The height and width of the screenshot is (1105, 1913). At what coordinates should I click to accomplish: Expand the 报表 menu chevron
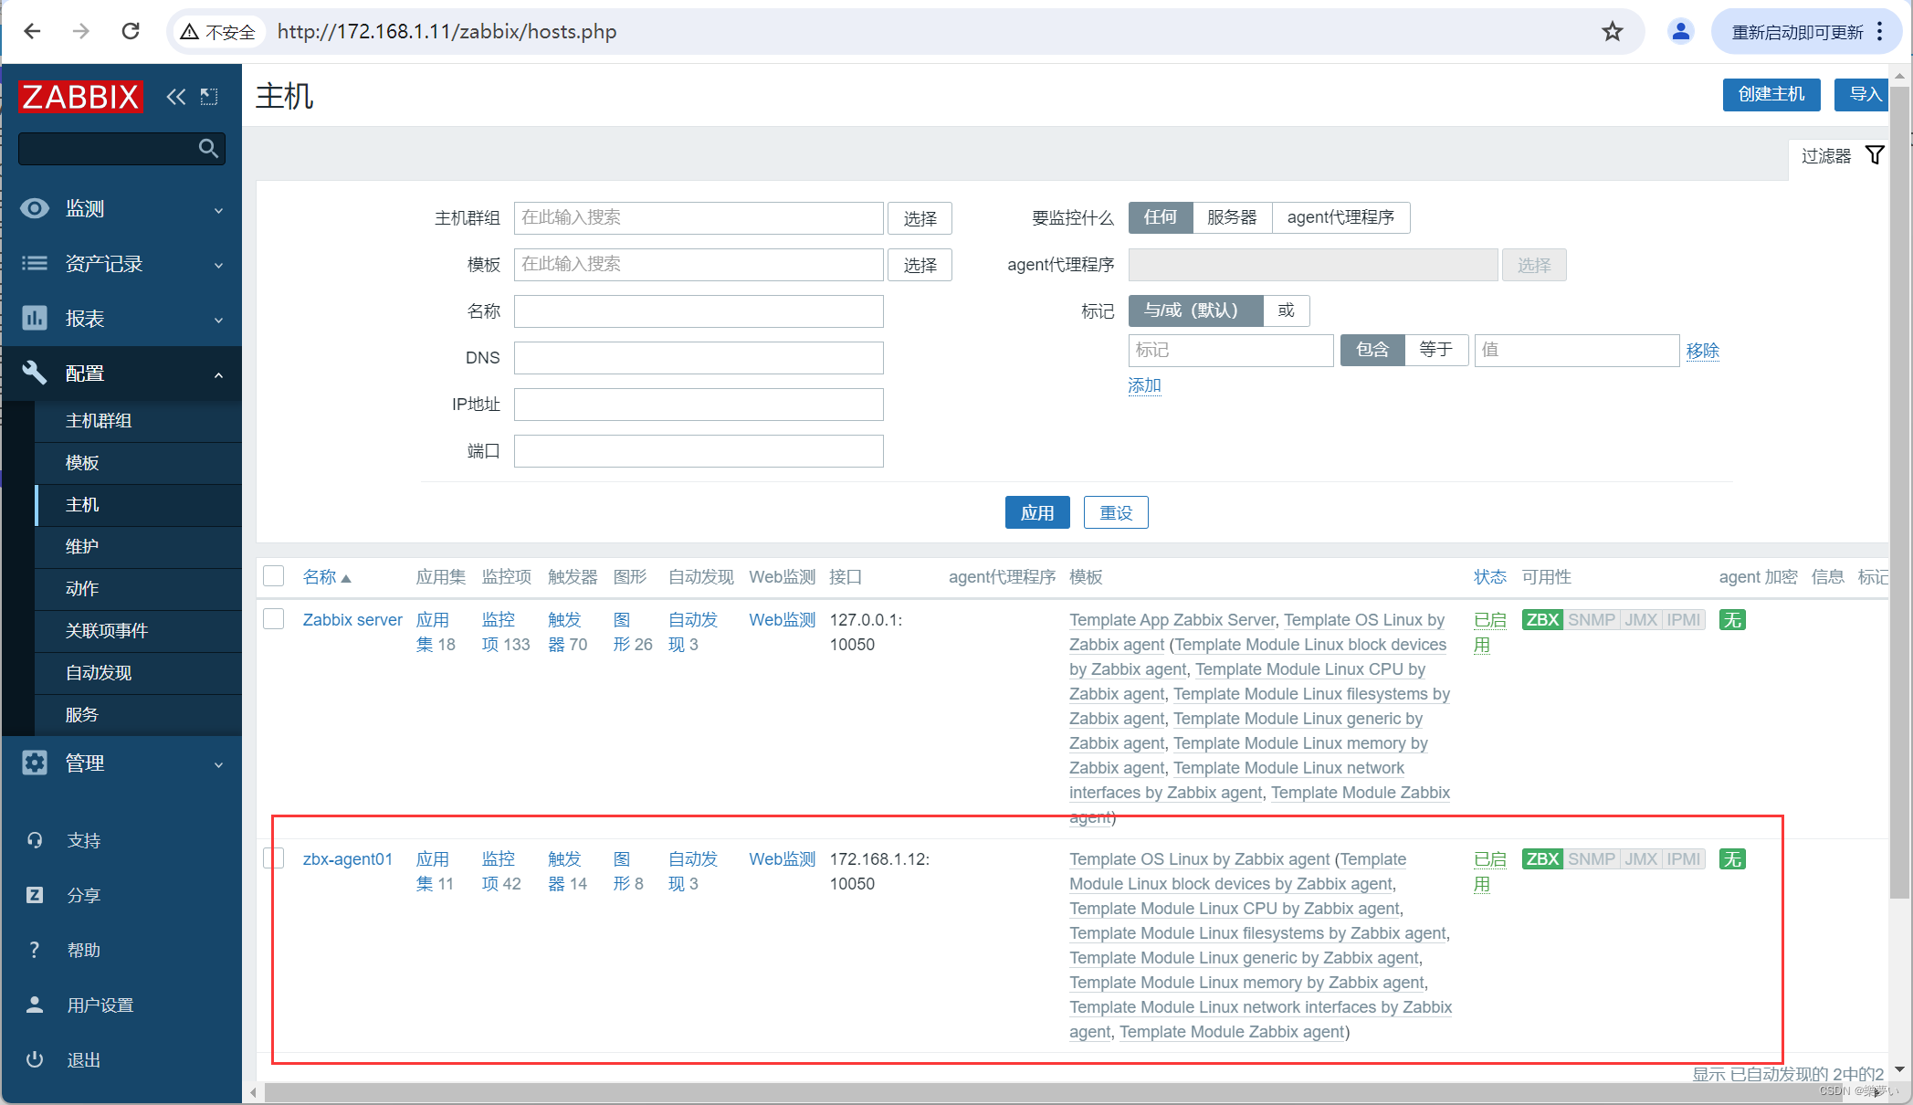[218, 320]
